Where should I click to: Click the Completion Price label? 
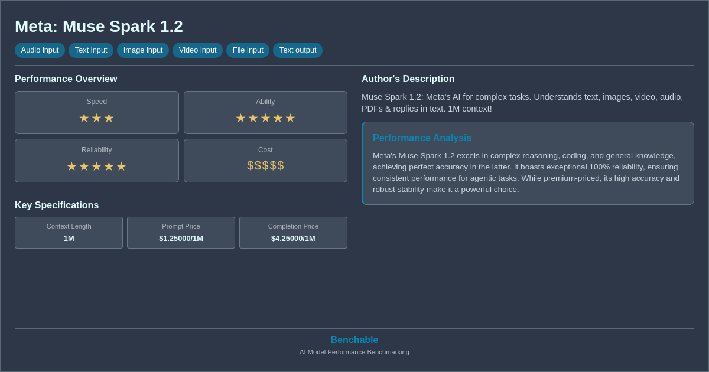click(293, 226)
